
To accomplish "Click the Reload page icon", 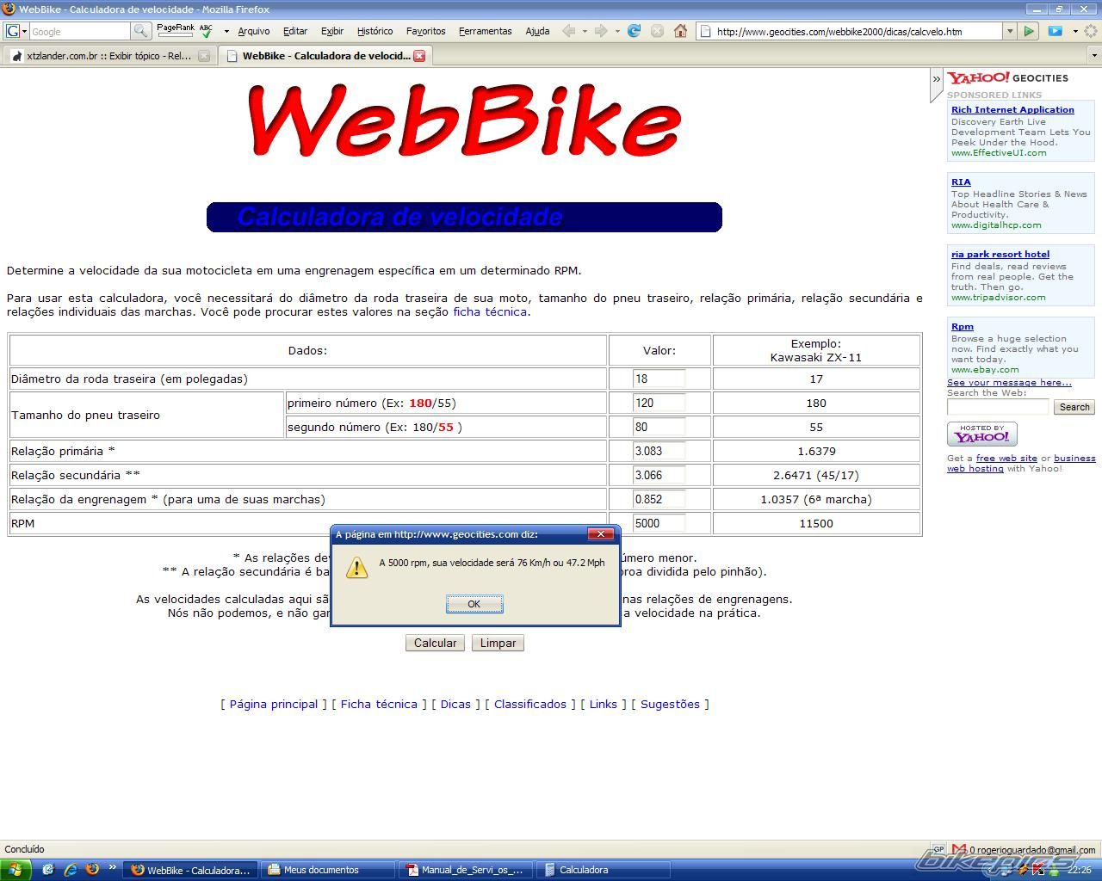I will (x=634, y=31).
